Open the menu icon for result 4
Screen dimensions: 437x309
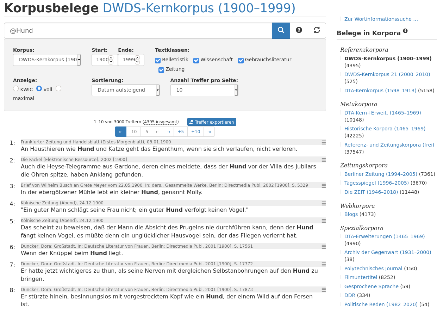(324, 203)
